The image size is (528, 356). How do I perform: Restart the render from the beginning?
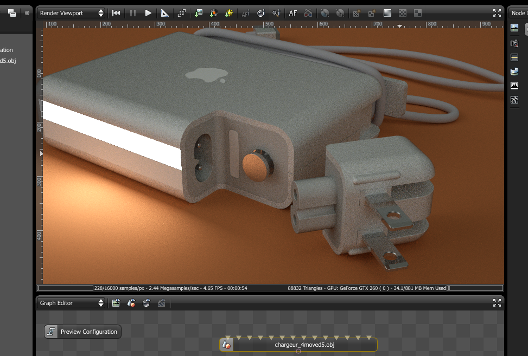point(116,13)
